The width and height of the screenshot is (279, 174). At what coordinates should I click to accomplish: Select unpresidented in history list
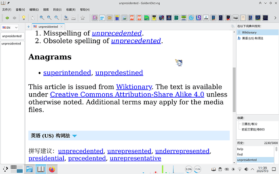tap(255, 160)
